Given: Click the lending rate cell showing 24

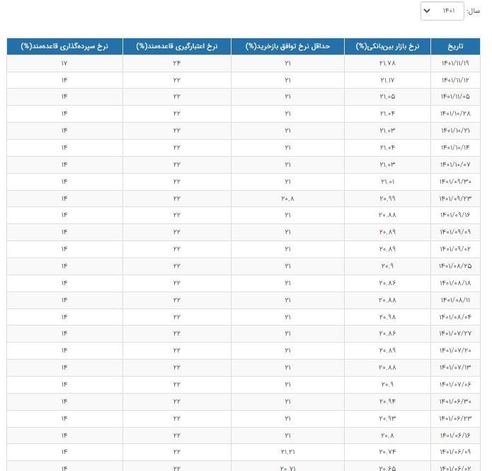Looking at the screenshot, I should point(176,63).
